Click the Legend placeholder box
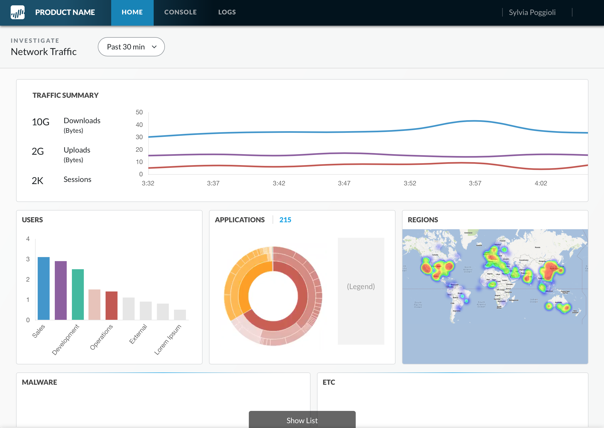Screen dimensions: 604x428 [x=361, y=291]
